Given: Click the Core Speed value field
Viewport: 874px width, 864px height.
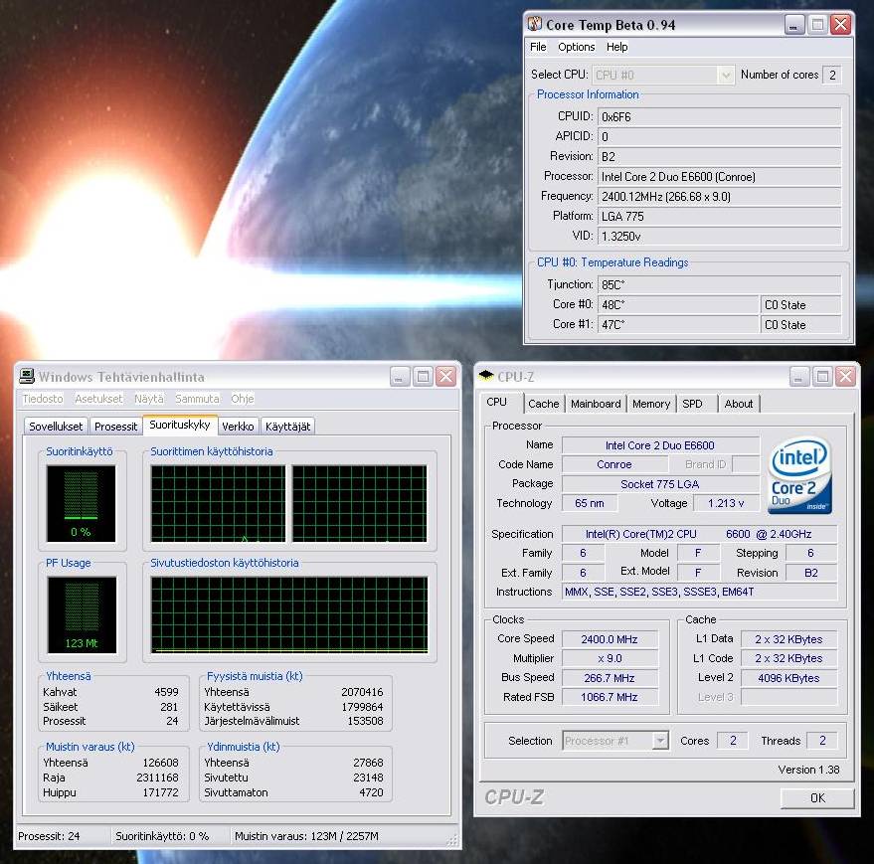Looking at the screenshot, I should coord(610,639).
